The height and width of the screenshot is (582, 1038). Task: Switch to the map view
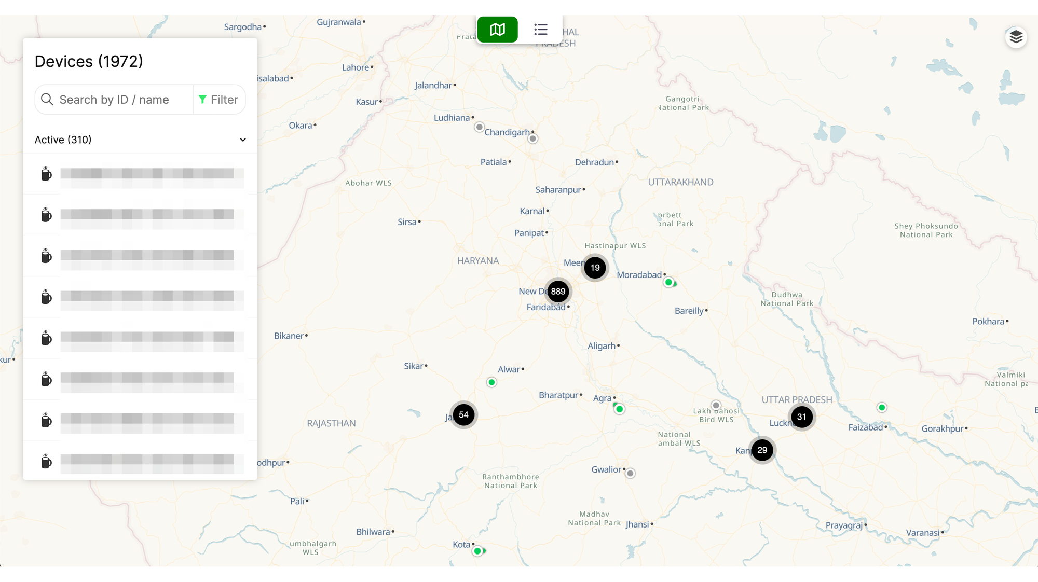coord(497,30)
